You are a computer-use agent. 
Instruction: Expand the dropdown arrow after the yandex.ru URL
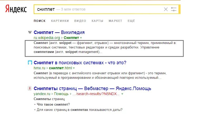(122, 94)
